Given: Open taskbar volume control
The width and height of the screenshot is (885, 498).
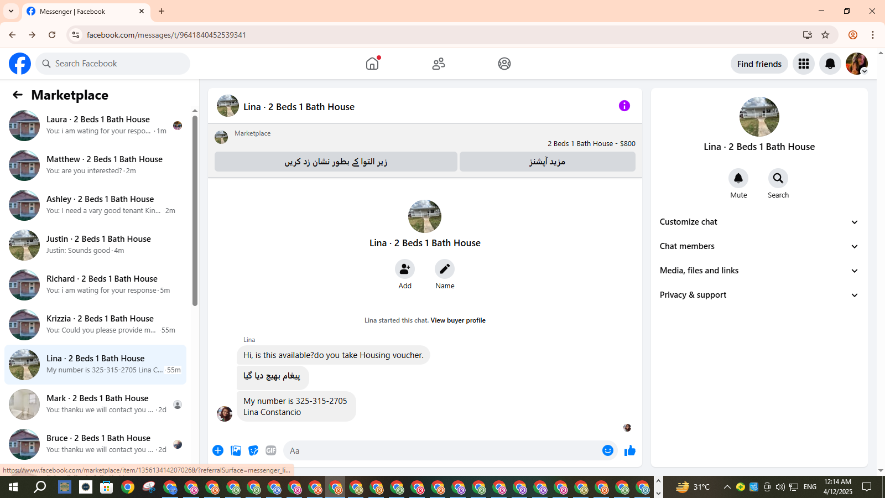Looking at the screenshot, I should (x=780, y=487).
